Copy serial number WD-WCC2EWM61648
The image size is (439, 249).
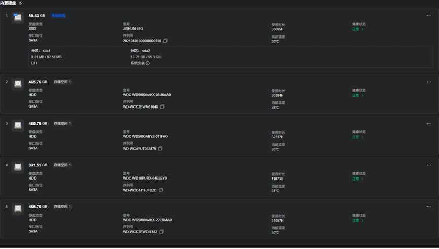pos(162,107)
